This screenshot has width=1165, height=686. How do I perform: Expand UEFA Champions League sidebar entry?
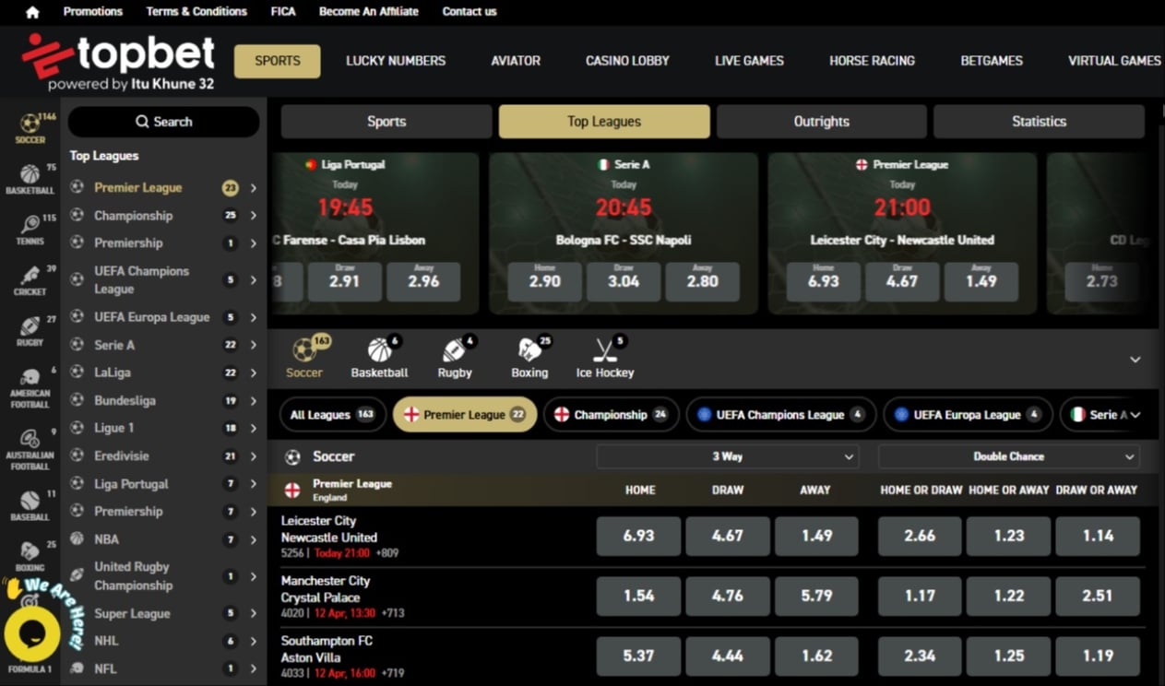253,280
